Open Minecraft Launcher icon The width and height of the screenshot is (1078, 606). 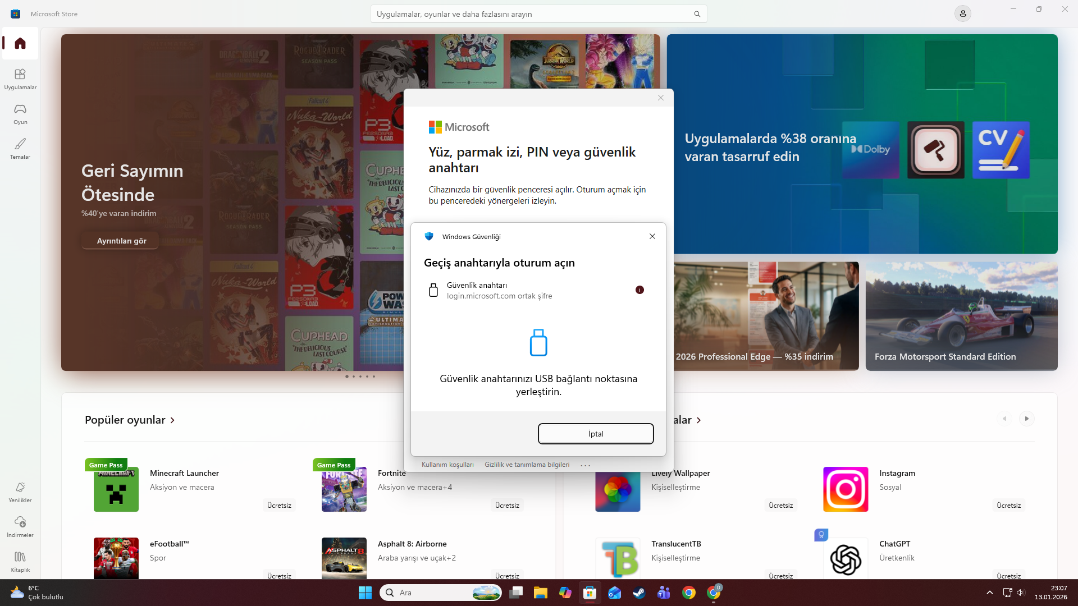pyautogui.click(x=116, y=489)
